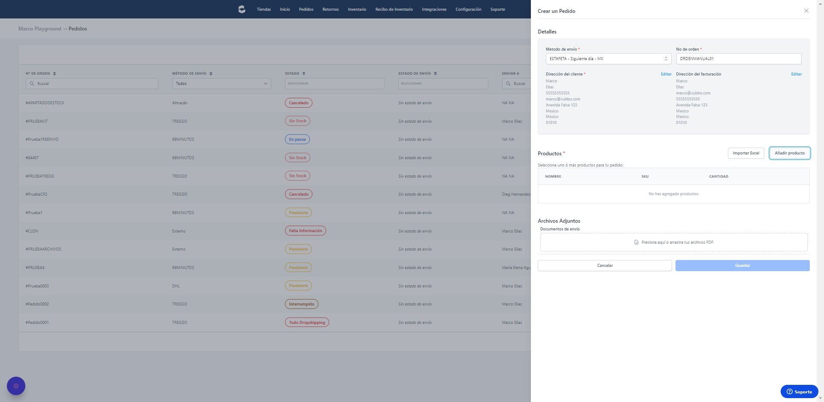Click the Enviar a search box
824x402 pixels.
click(516, 84)
